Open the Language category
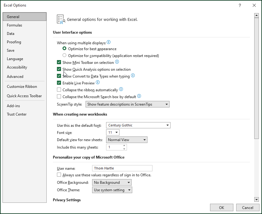Viewport: 262px width, 214px height. (25, 59)
